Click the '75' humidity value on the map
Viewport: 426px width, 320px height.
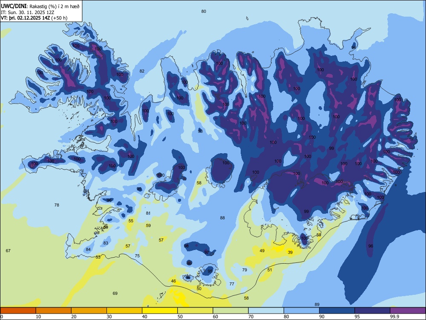click(x=137, y=256)
